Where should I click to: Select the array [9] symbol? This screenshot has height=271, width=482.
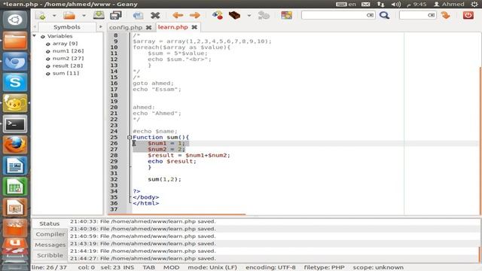pos(65,44)
